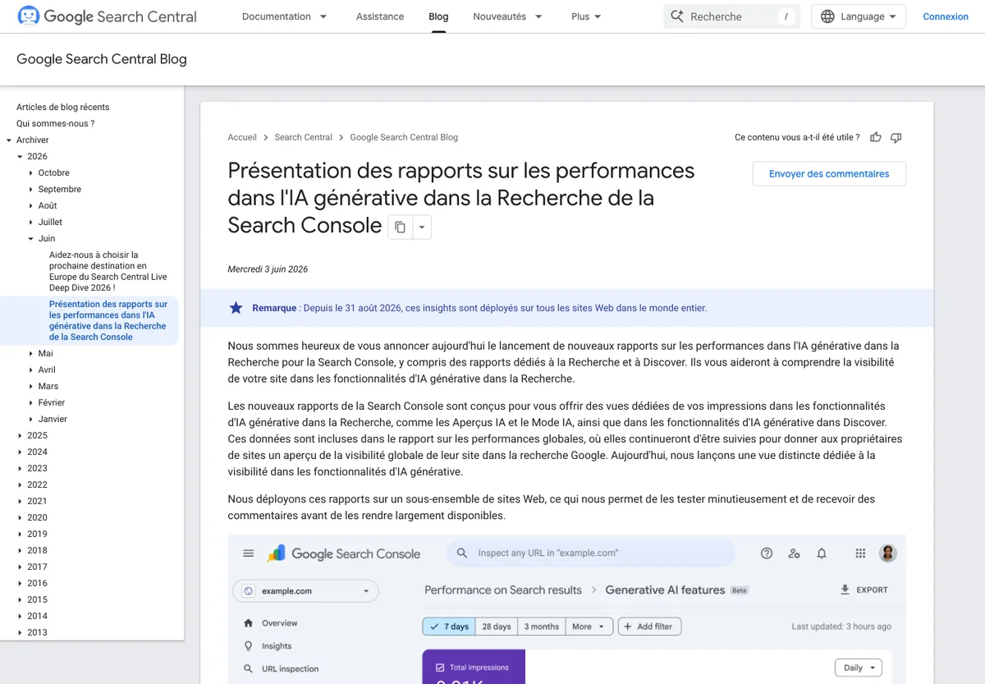The image size is (985, 684).
Task: Collapse the 2026 archive year
Action: [x=20, y=156]
